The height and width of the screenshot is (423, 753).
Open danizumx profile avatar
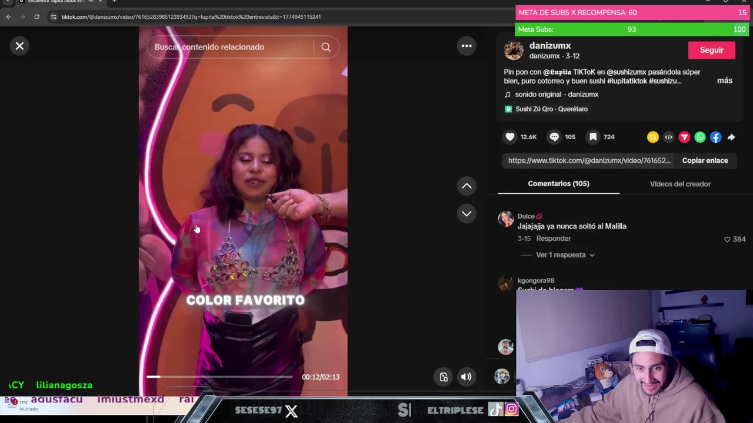(x=514, y=51)
